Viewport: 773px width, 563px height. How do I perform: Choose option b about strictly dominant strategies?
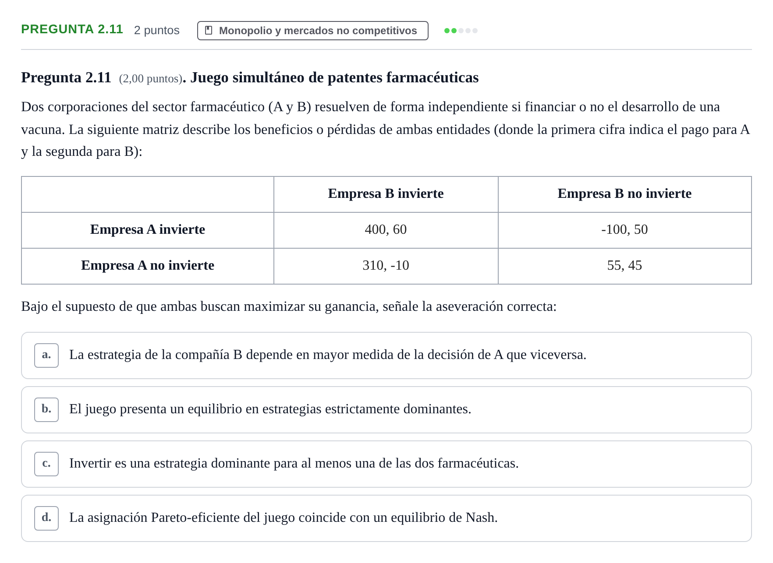[x=386, y=410]
